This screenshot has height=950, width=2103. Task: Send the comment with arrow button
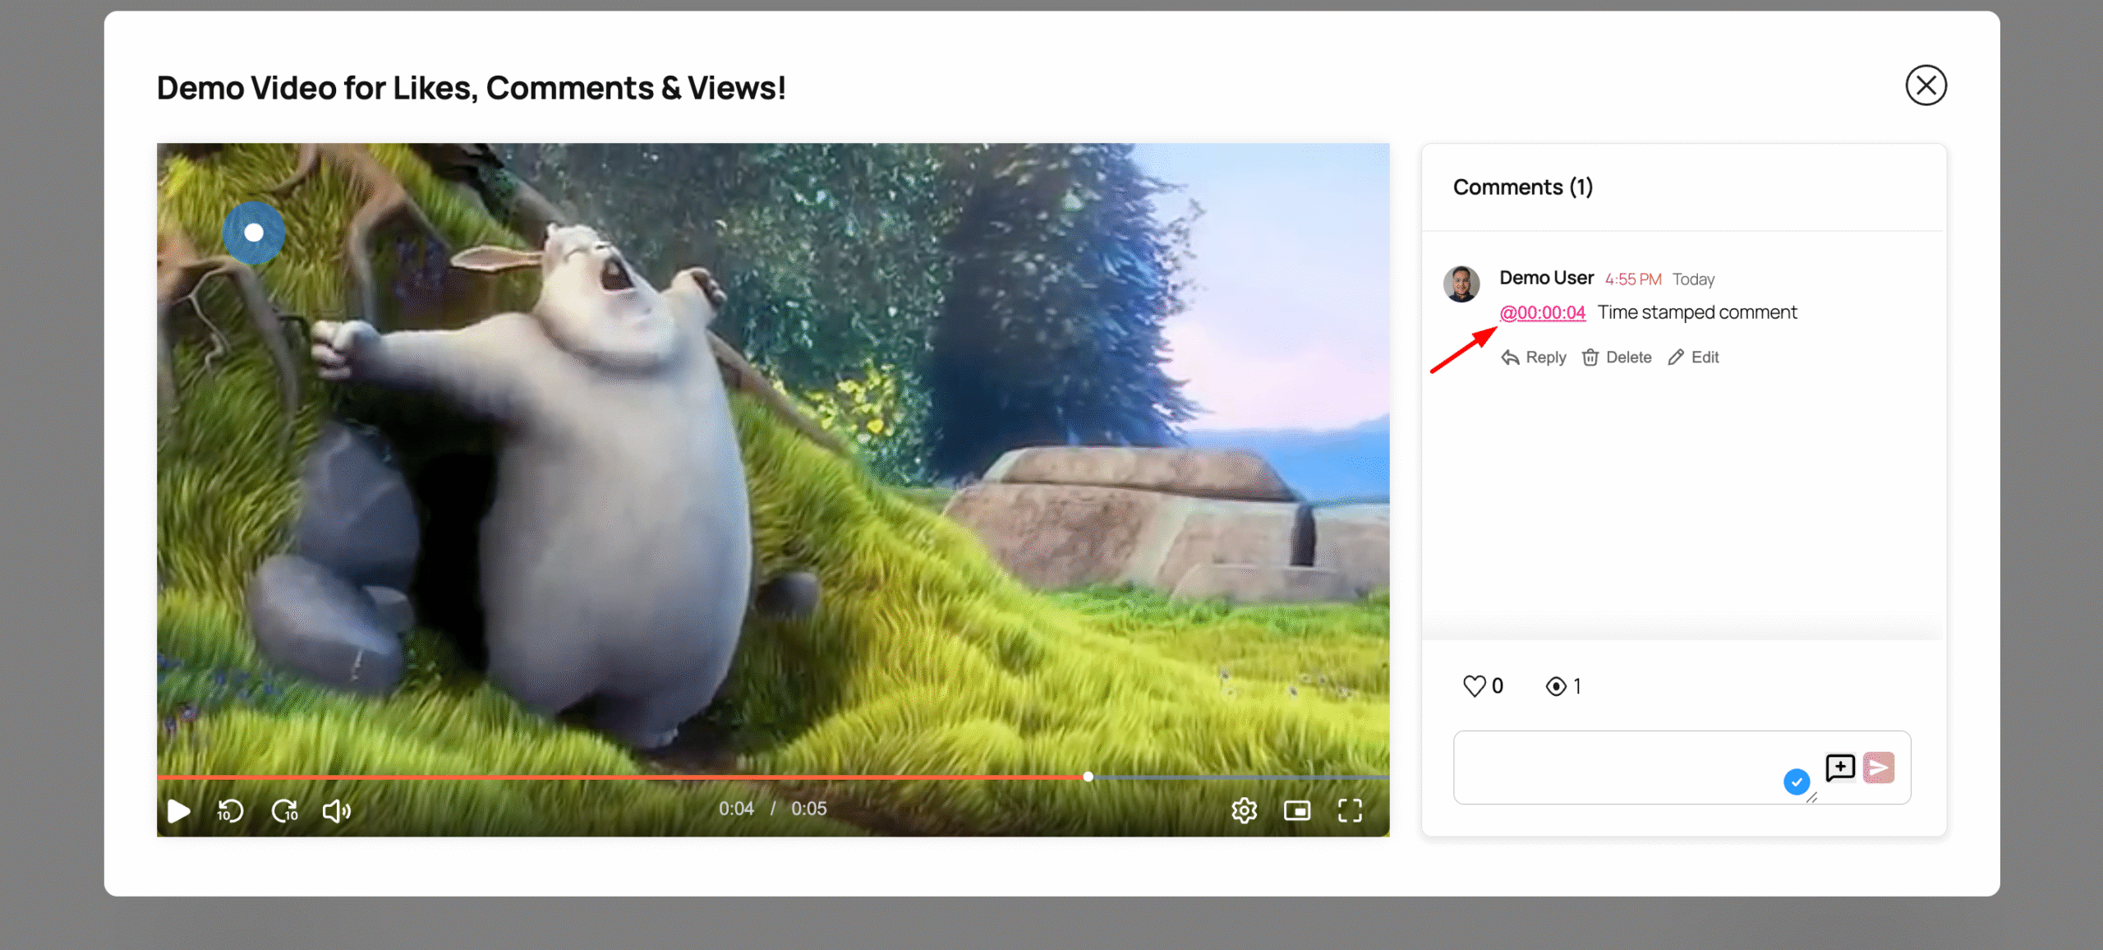pos(1879,768)
